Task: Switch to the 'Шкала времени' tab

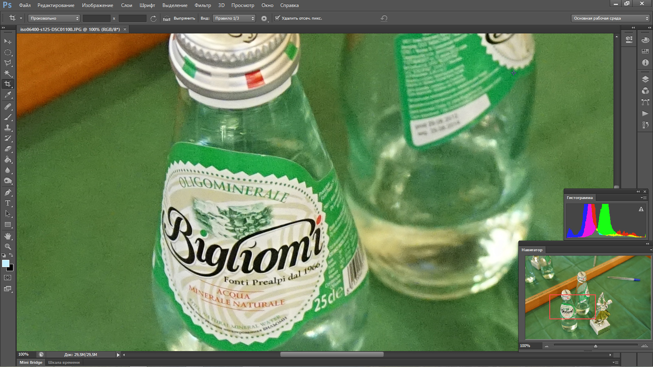Action: tap(64, 363)
